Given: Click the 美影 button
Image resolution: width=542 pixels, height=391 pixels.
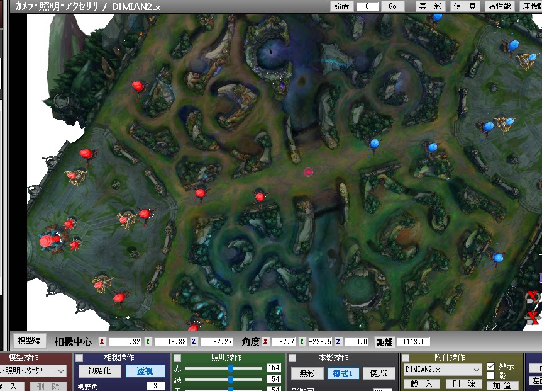Looking at the screenshot, I should click(x=431, y=6).
